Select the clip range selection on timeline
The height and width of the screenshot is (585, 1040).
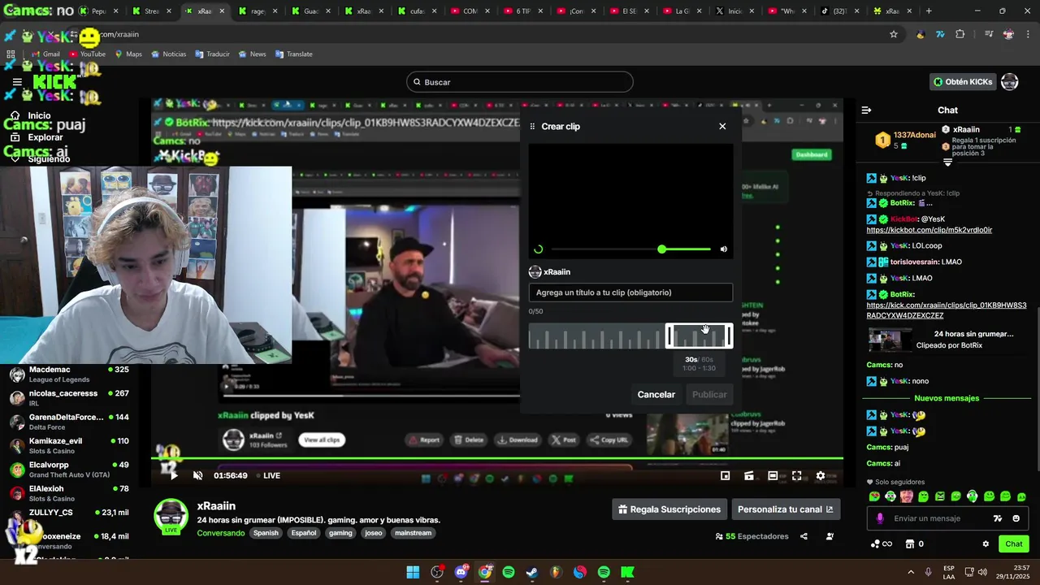pos(699,336)
